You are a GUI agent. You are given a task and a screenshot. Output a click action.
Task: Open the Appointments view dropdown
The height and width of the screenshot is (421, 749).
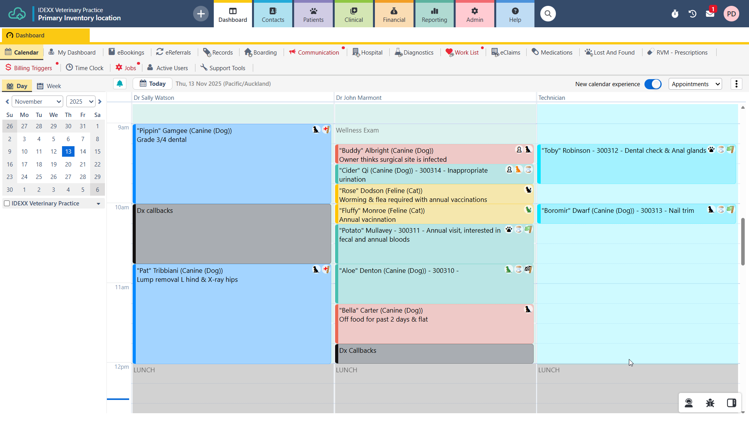pos(695,84)
